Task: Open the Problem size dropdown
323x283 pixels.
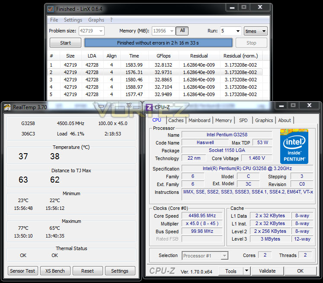Action: coord(101,31)
